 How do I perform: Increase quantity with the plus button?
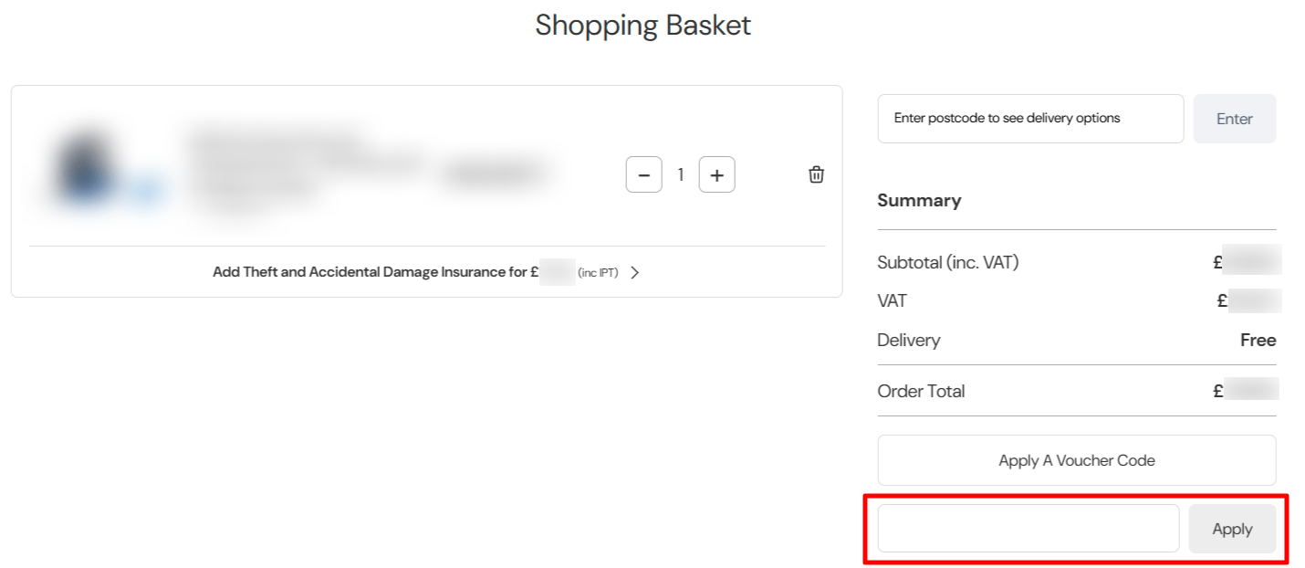pos(716,174)
